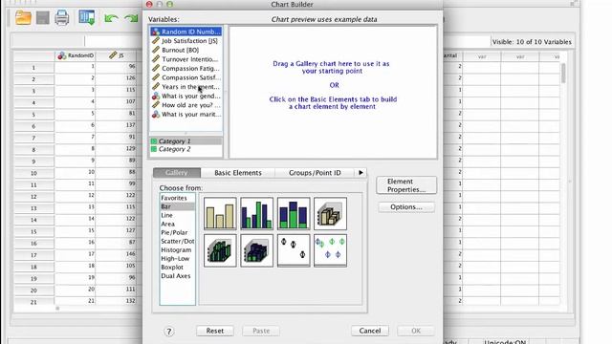612x344 pixels.
Task: Switch to the Gallery tab
Action: tap(177, 172)
